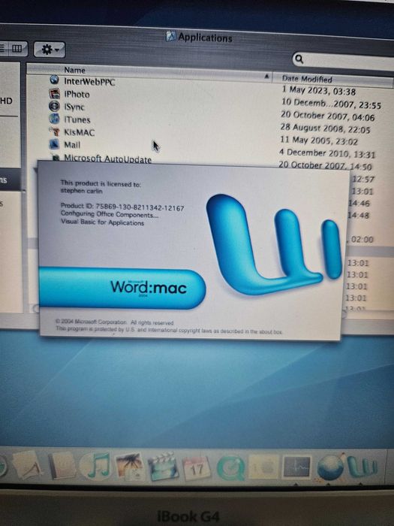Select the Mail app icon in the list
The height and width of the screenshot is (526, 394).
pyautogui.click(x=54, y=144)
